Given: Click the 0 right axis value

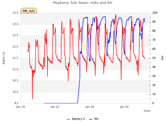Looking at the screenshot, I should tap(153, 103).
